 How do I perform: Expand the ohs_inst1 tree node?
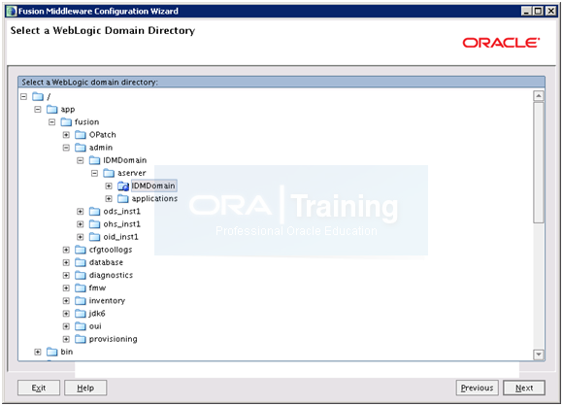[x=81, y=224]
